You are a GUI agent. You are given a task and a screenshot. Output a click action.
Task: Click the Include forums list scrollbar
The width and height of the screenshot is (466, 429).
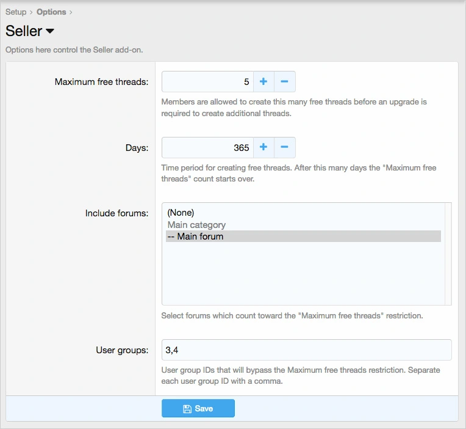click(448, 254)
